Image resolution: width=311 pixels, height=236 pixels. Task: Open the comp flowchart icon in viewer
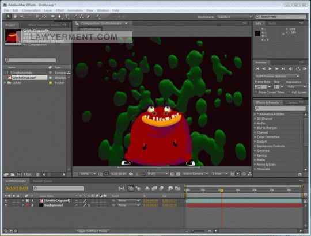(x=250, y=174)
